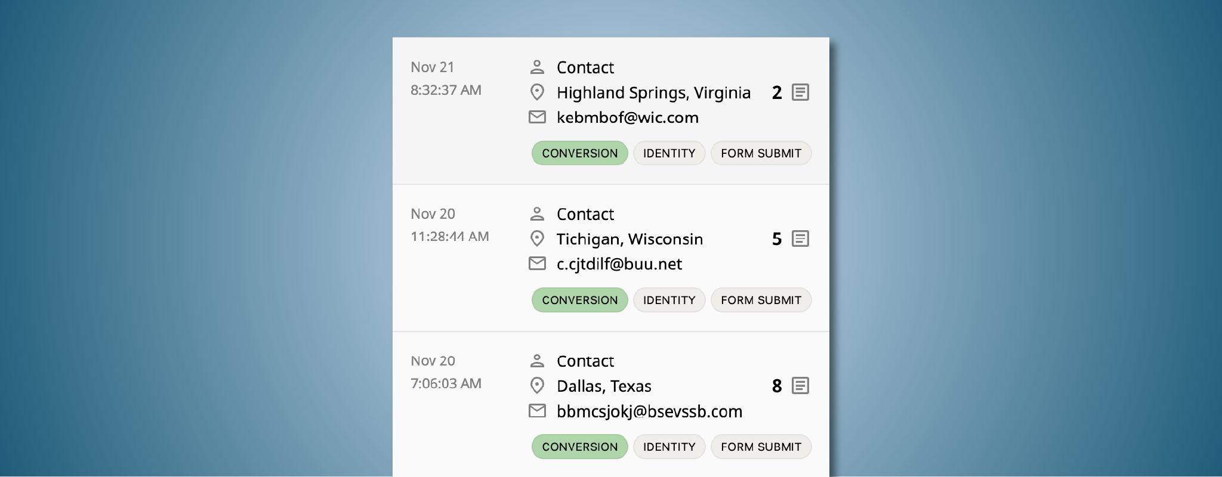Click the CONVERSION tag on Dallas entry

[x=579, y=447]
